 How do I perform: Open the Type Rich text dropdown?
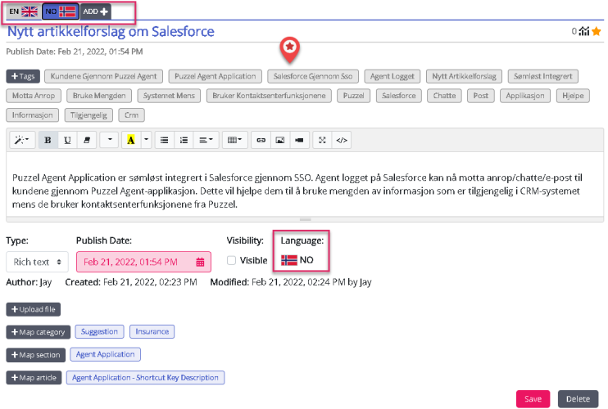click(37, 262)
